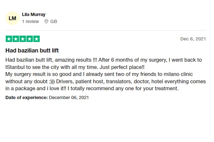Select the first green rating star
This screenshot has height=142, width=214.
pyautogui.click(x=9, y=39)
